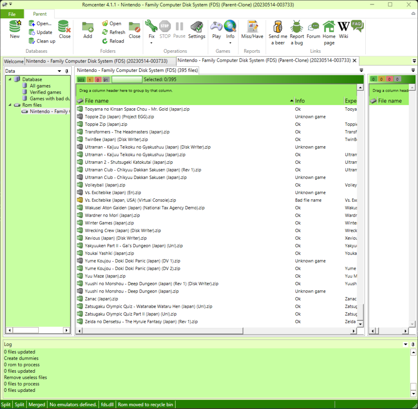This screenshot has width=418, height=409.
Task: Add a folder with Add icon
Action: 87,29
